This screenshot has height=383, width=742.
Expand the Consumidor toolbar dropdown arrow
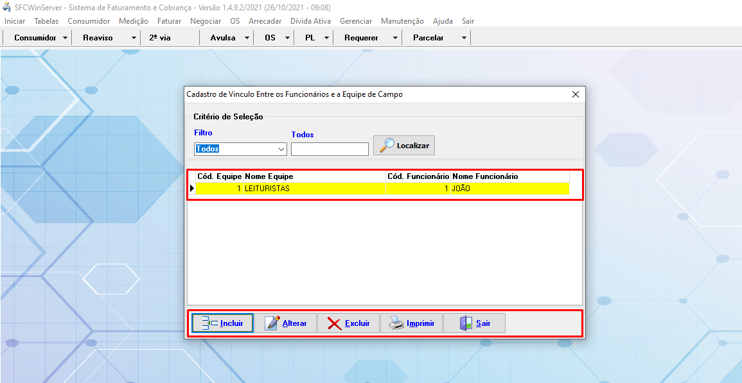coord(65,38)
